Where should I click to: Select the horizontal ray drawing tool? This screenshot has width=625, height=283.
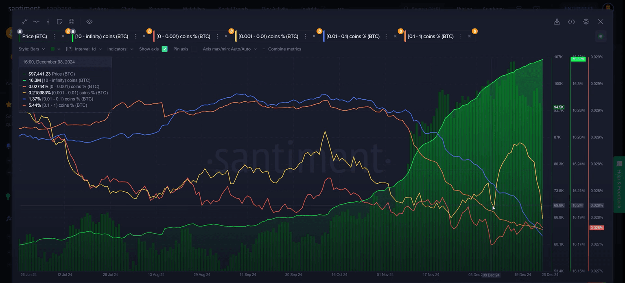click(36, 22)
